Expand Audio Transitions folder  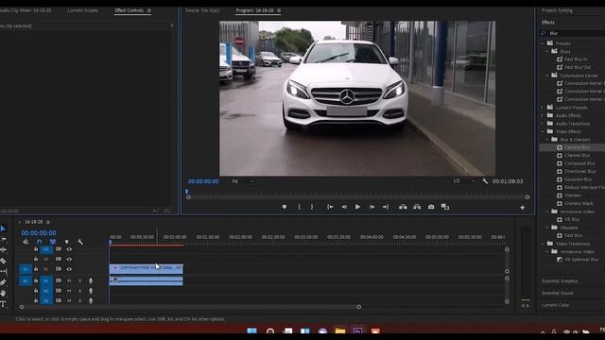[543, 124]
